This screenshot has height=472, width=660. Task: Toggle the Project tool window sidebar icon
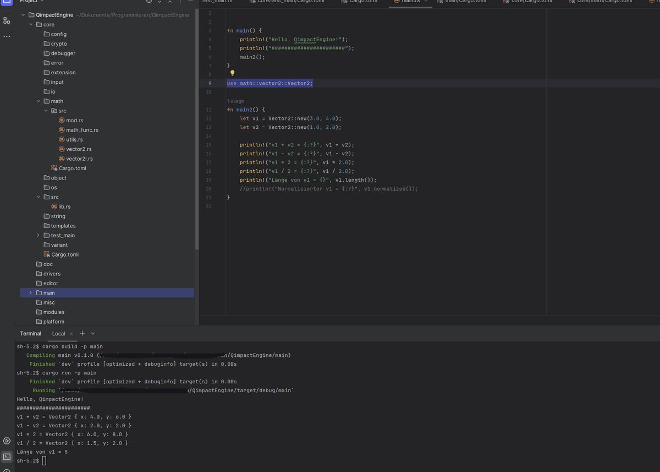coord(7,2)
